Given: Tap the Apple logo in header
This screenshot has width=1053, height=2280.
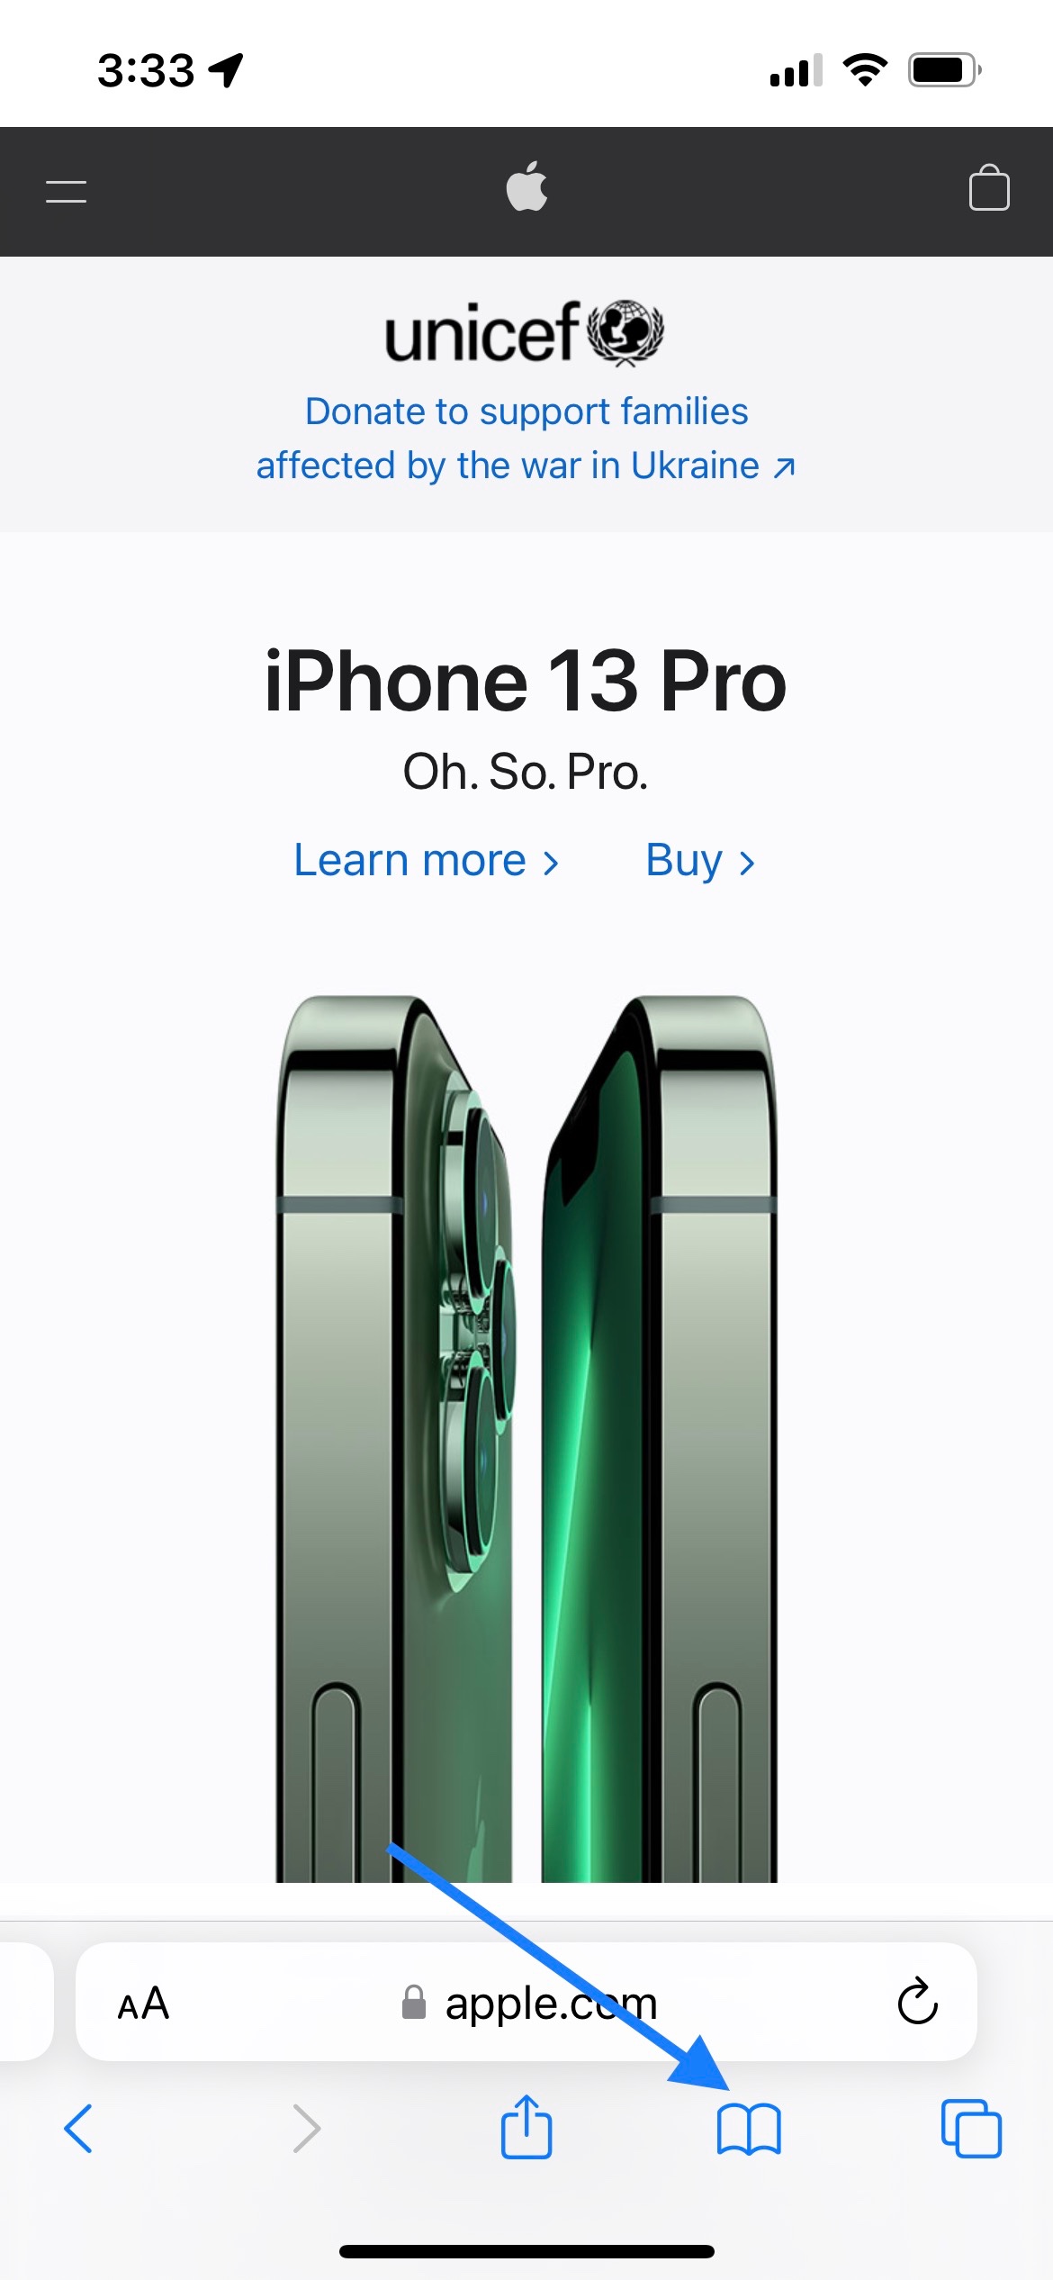Looking at the screenshot, I should pos(526,186).
